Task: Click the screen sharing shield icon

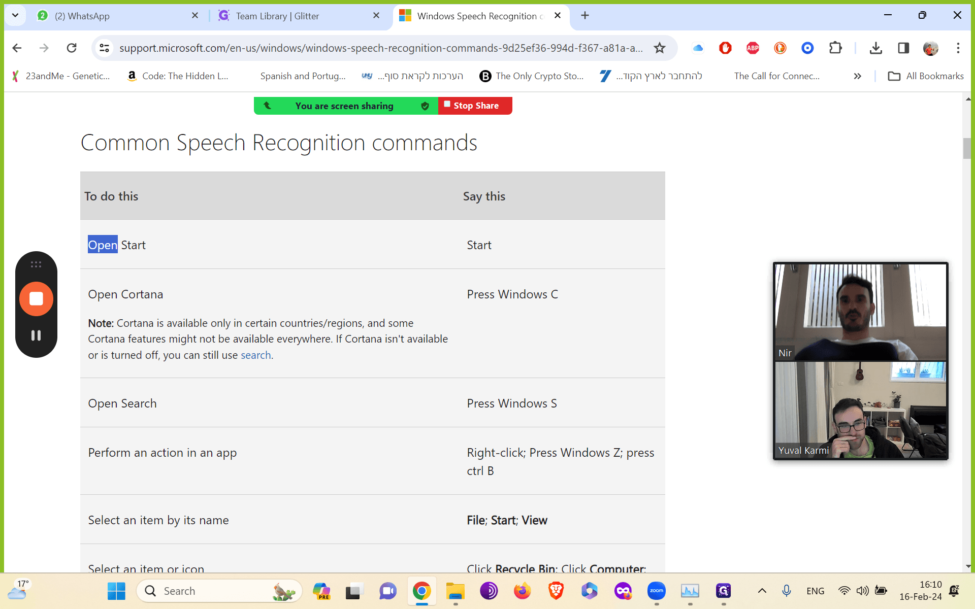Action: pyautogui.click(x=425, y=106)
